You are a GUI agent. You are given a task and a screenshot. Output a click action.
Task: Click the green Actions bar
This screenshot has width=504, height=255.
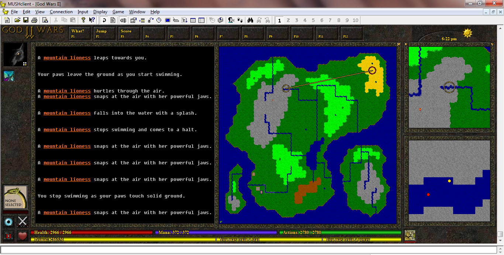(x=340, y=233)
